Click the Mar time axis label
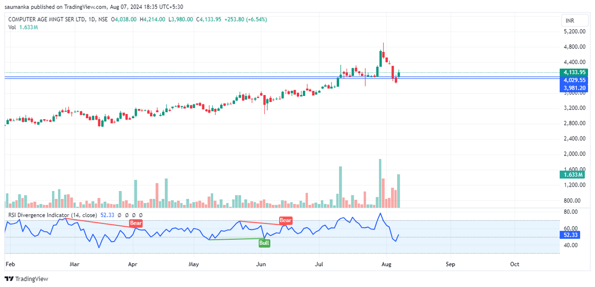This screenshot has width=595, height=287. [x=75, y=265]
